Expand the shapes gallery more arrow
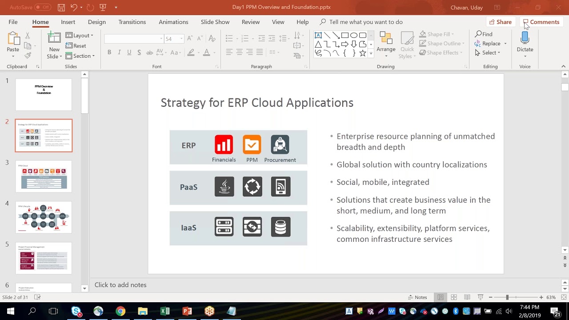 click(371, 53)
